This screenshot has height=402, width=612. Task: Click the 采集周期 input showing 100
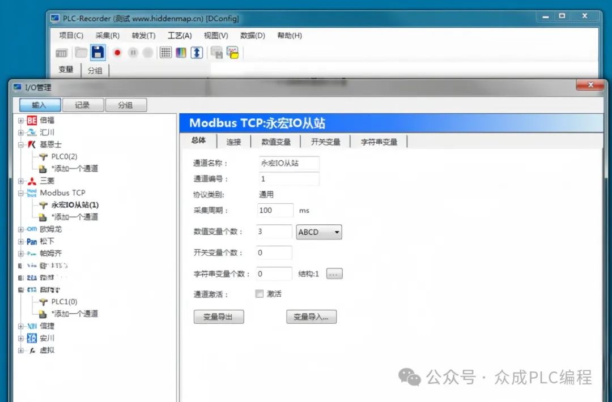pos(275,210)
